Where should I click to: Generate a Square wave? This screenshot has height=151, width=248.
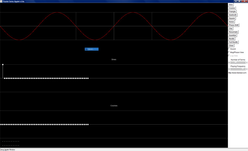tap(232, 18)
